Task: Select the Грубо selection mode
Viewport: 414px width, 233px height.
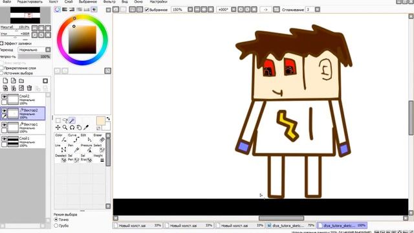Action: [x=56, y=226]
